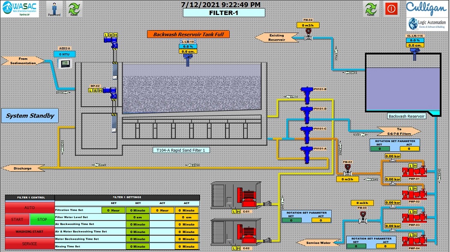450x252 pixels.
Task: Toggle the AUTO mode button
Action: click(x=30, y=207)
